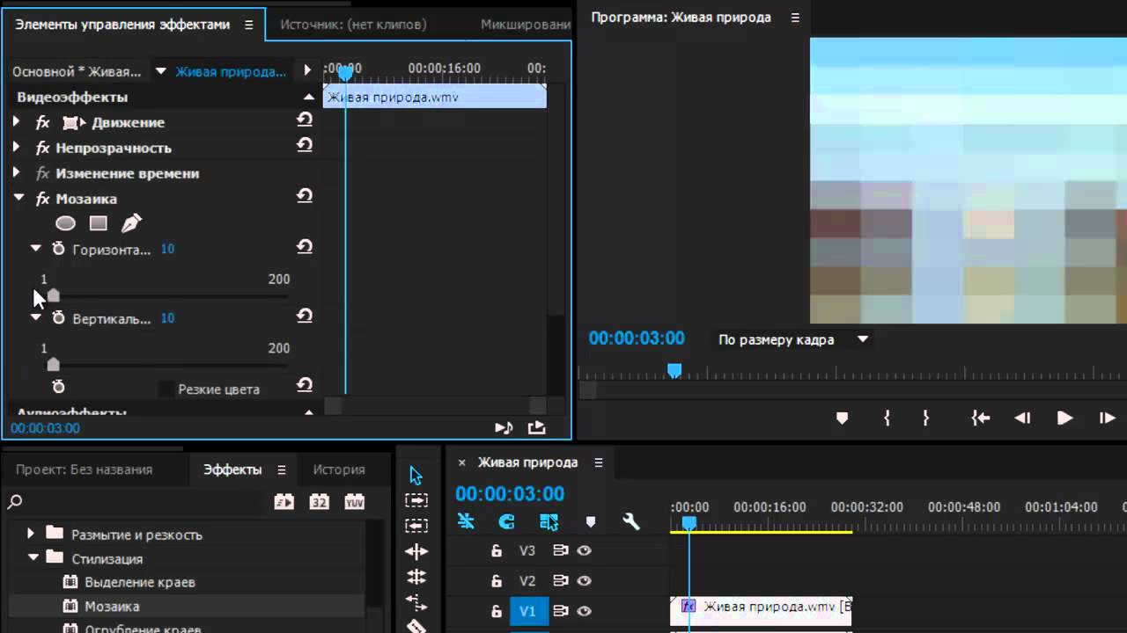Select the Selection arrow tool
Image resolution: width=1127 pixels, height=633 pixels.
[416, 476]
